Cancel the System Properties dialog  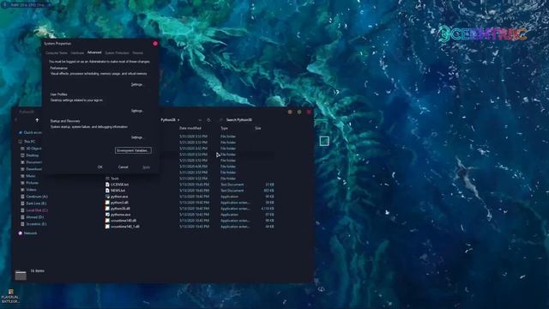[x=123, y=167]
